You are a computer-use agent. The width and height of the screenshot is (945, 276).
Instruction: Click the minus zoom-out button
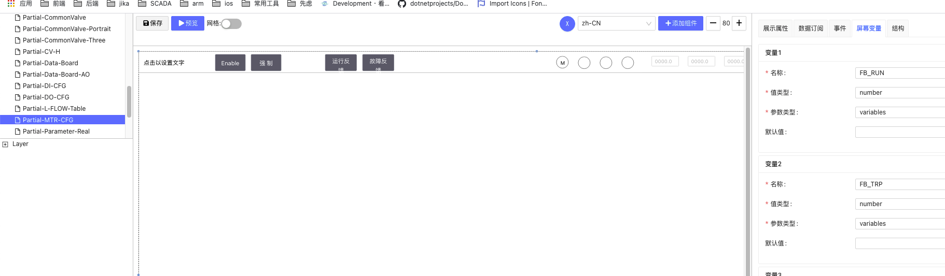713,23
